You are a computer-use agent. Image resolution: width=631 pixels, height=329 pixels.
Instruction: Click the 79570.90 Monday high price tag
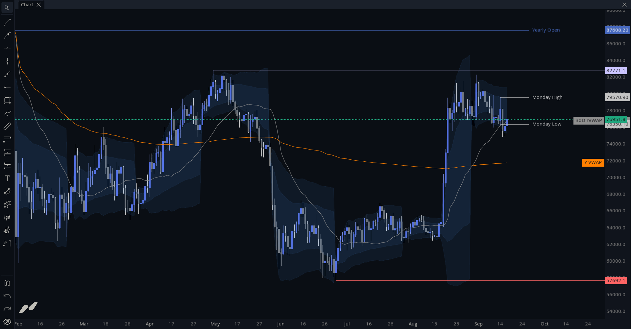[x=617, y=97]
